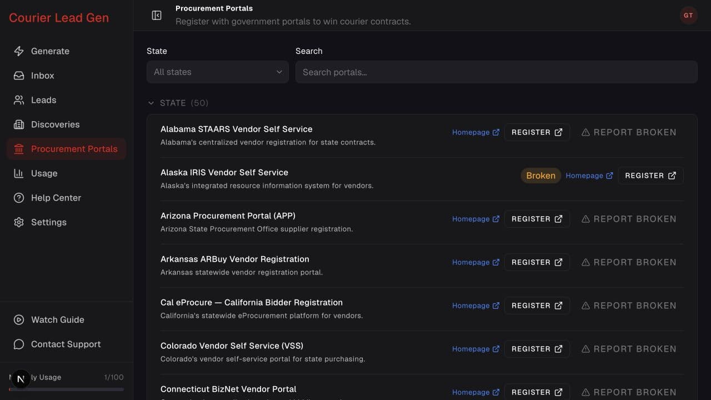Navigate to Leads
This screenshot has height=400, width=711.
point(67,100)
